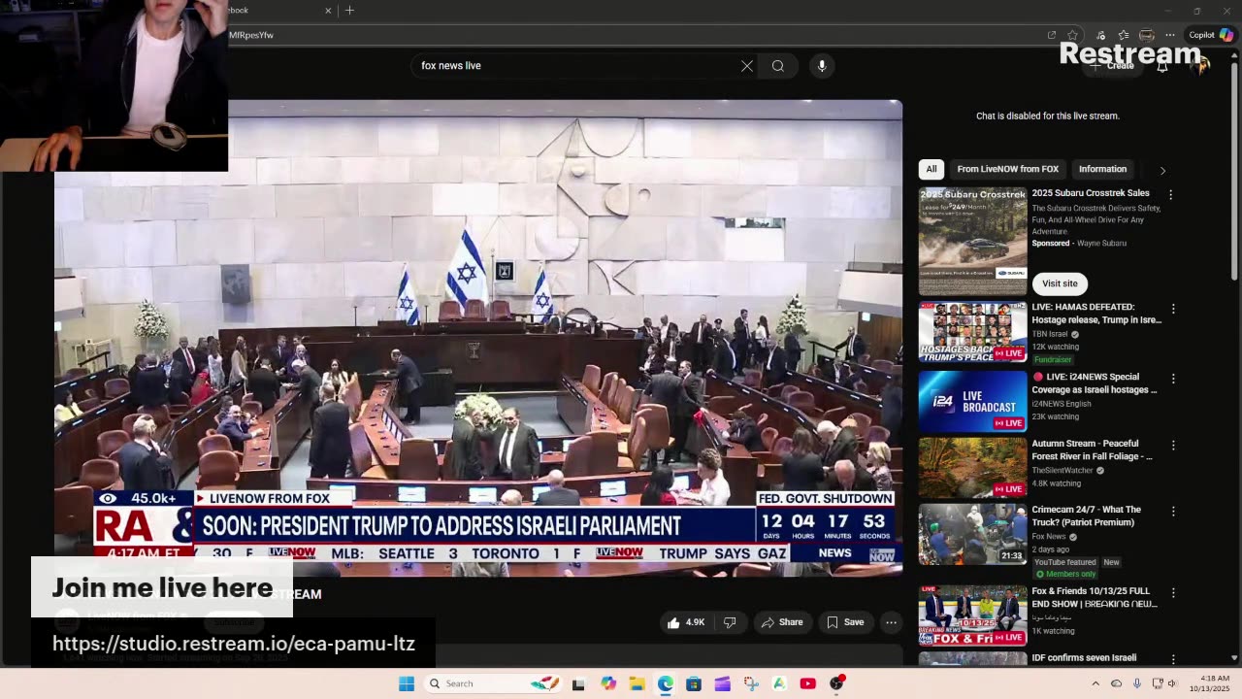Share the live stream video
Image resolution: width=1242 pixels, height=699 pixels.
pos(782,622)
